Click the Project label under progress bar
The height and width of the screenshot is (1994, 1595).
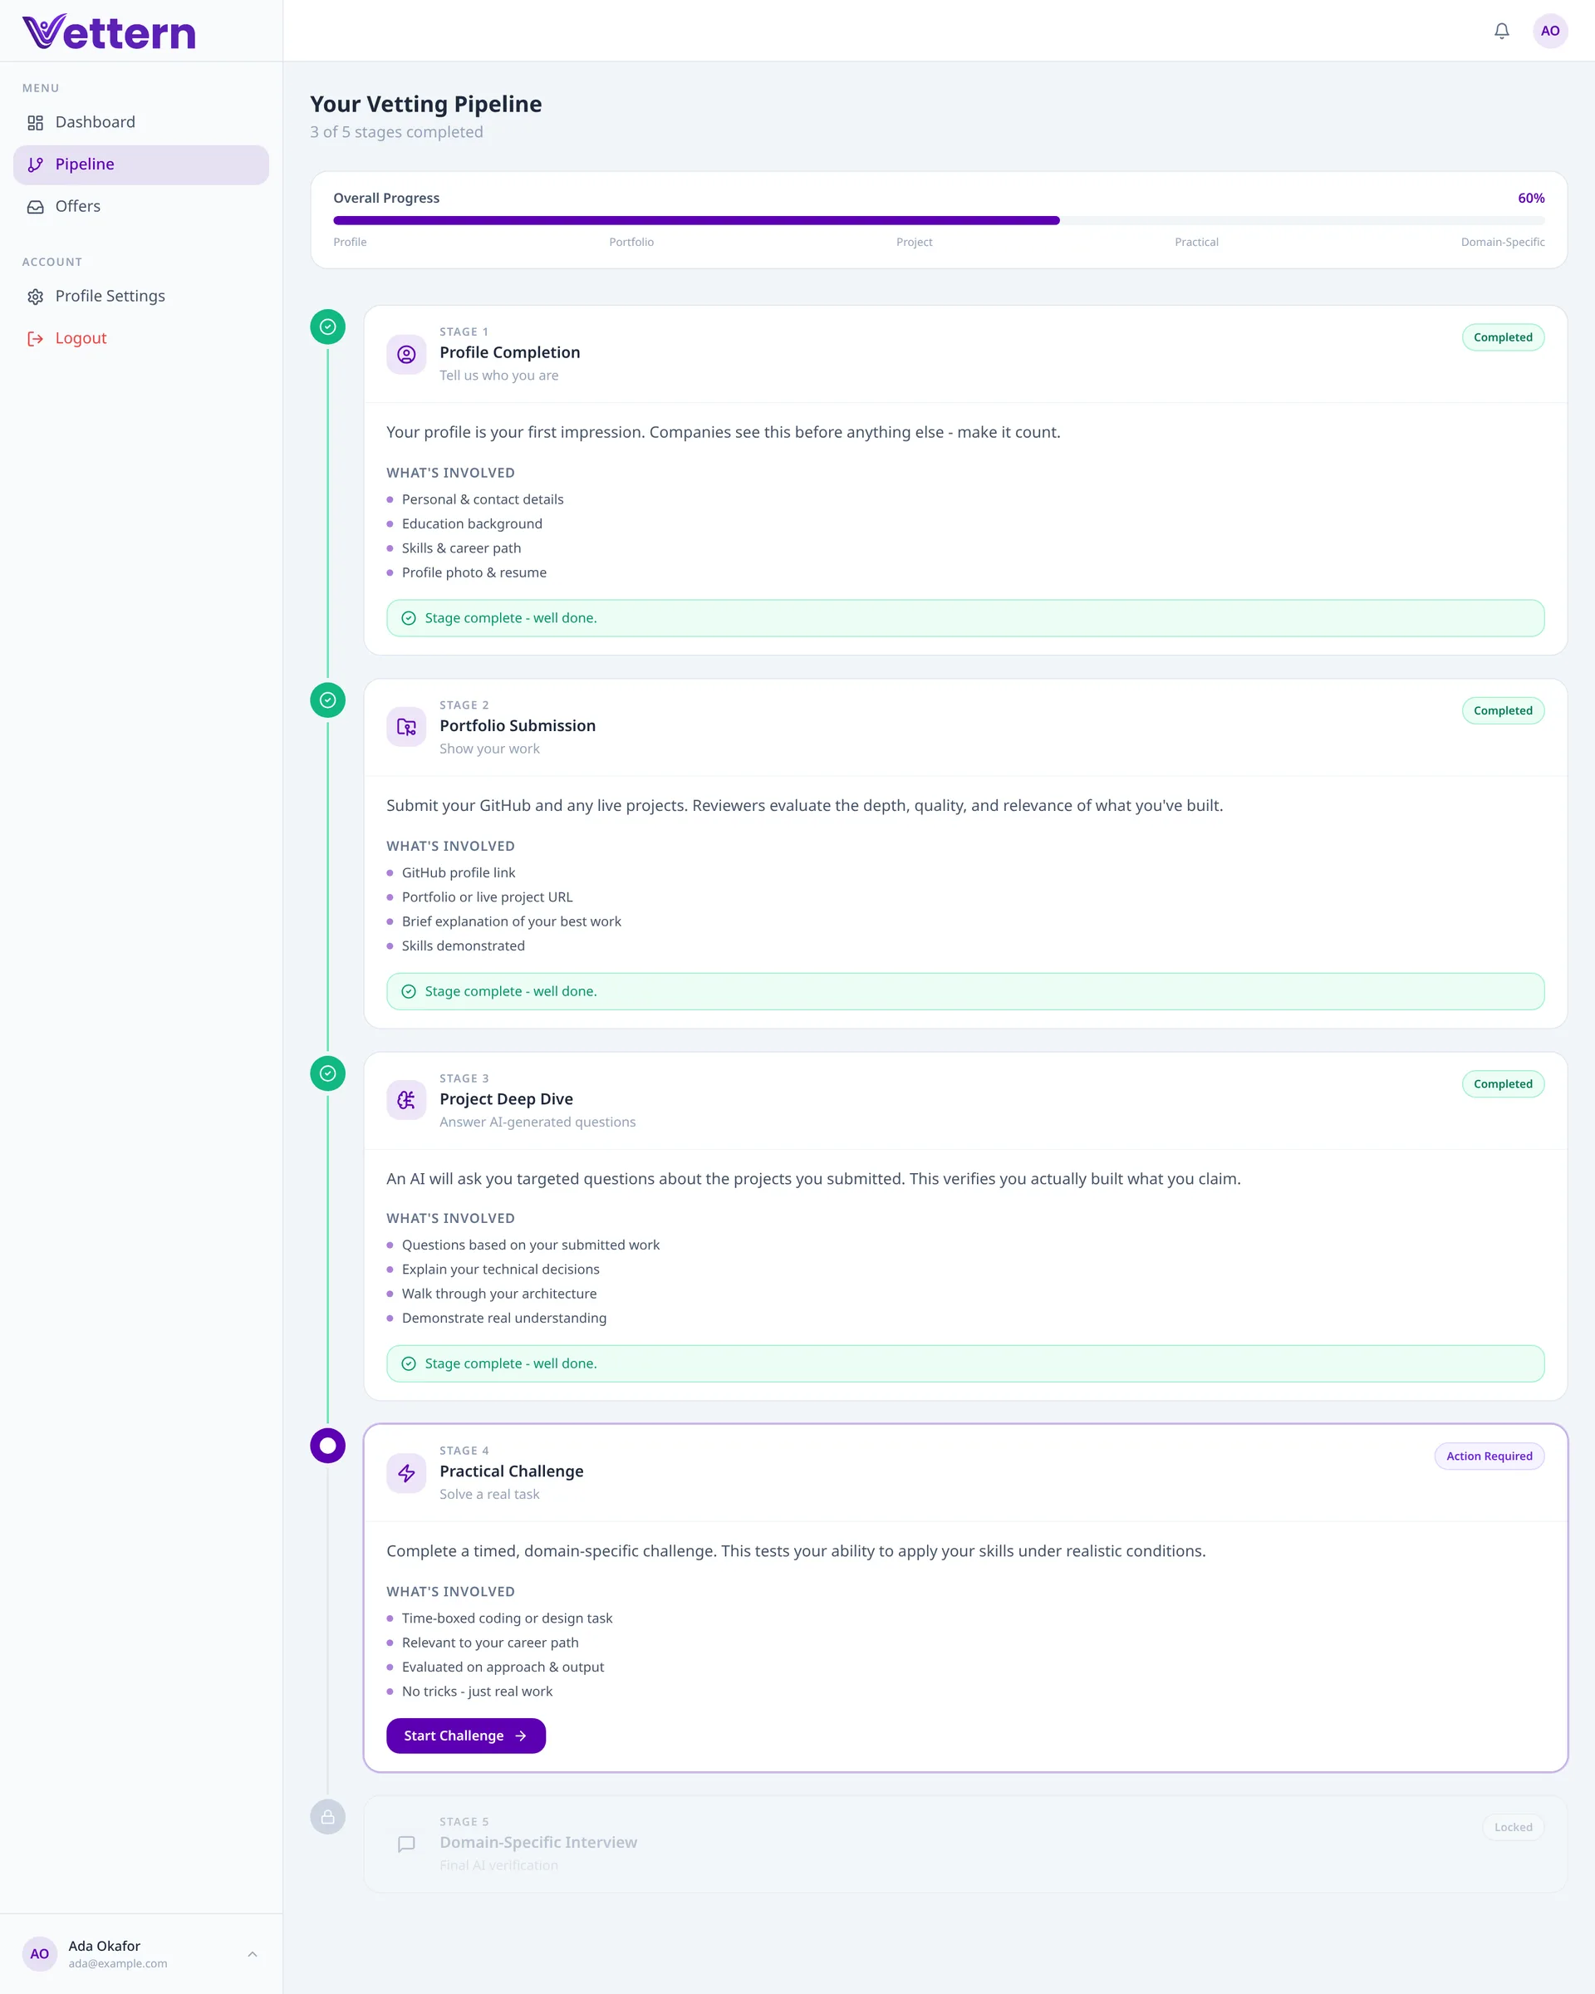click(914, 243)
